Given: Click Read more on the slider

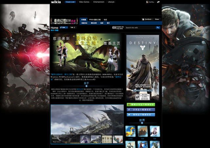Looking at the screenshot, I should tap(57, 142).
